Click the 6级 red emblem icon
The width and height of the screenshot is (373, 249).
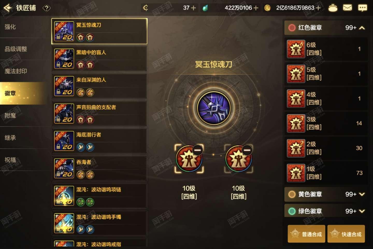[x=296, y=49]
